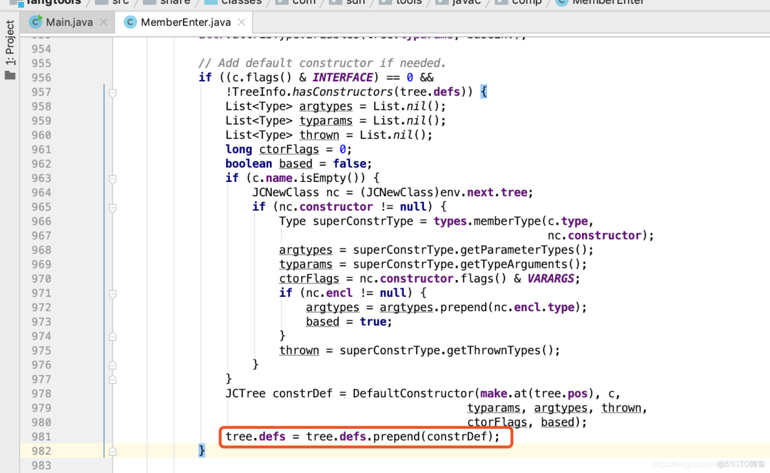Click the class icon on the Main.java tab

coord(36,21)
